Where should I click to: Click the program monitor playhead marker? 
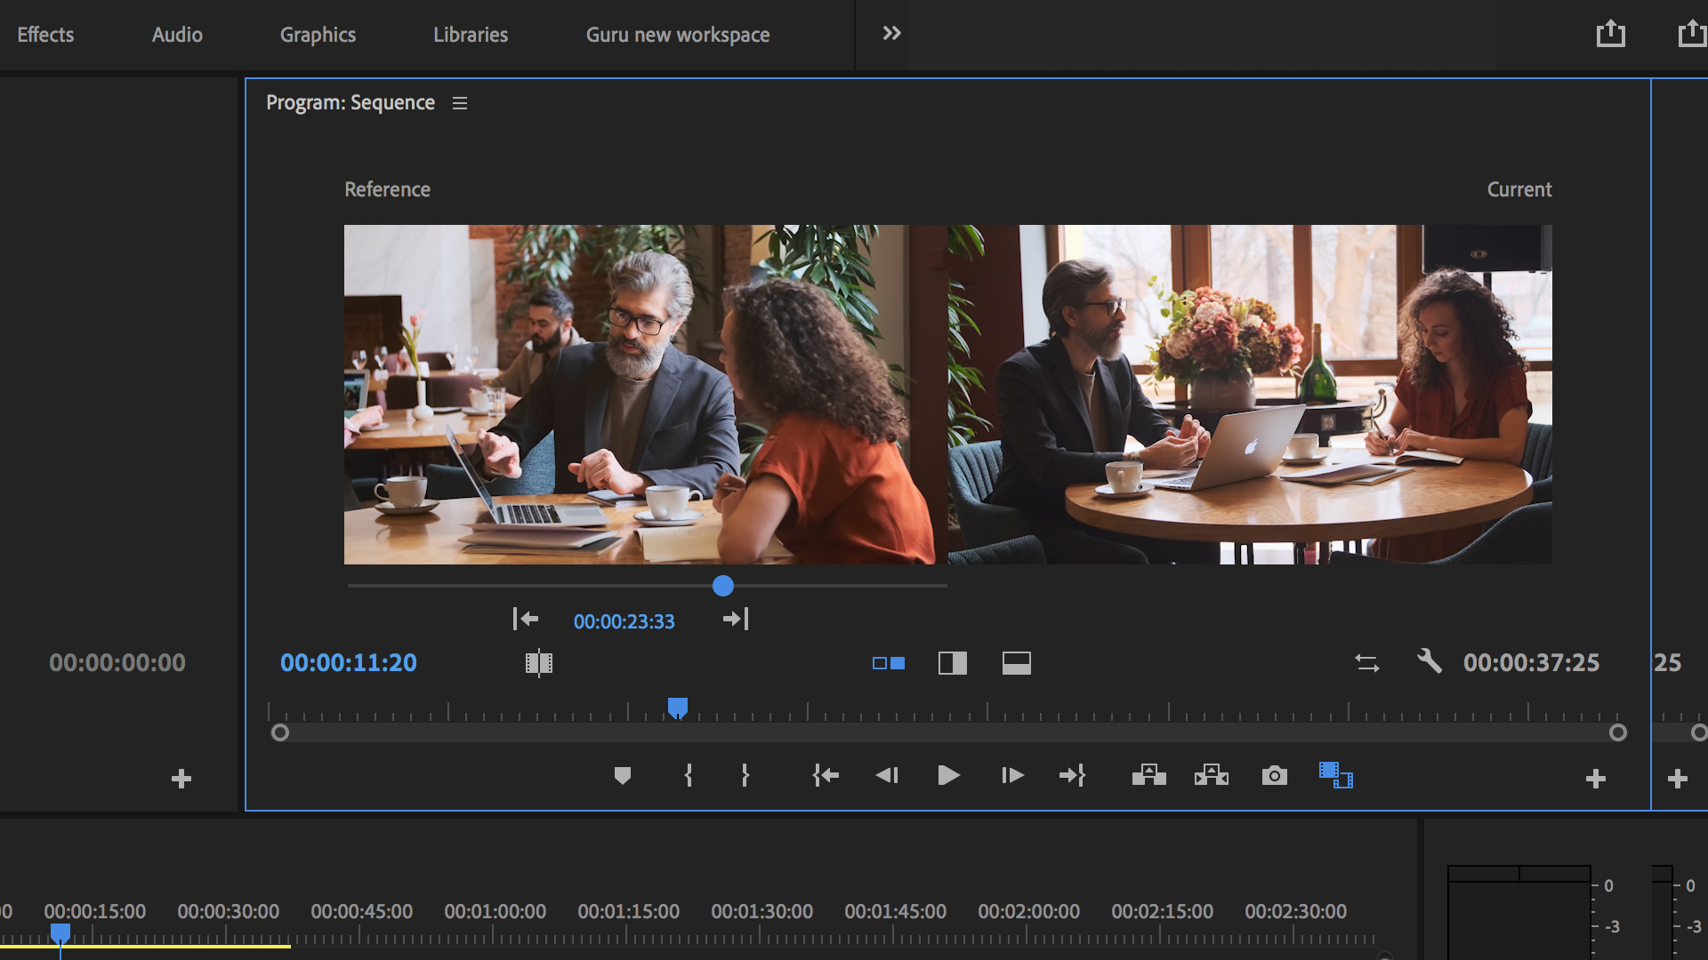coord(678,708)
